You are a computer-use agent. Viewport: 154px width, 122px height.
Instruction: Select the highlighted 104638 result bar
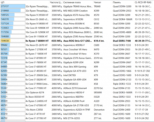pos(13,41)
